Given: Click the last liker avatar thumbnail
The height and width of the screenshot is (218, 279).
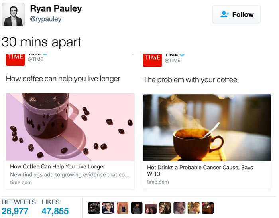Looking at the screenshot, I should click(208, 208).
